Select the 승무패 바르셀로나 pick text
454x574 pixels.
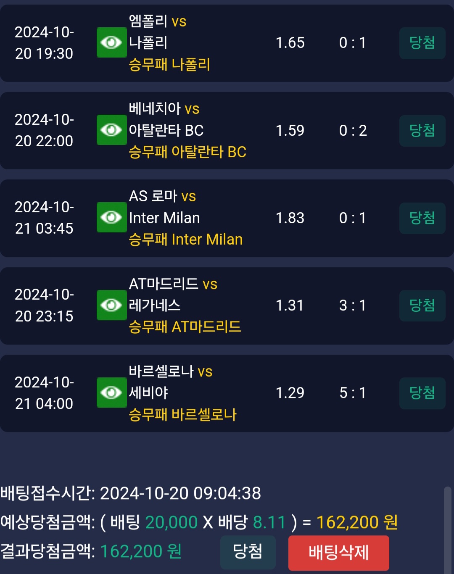pos(183,415)
